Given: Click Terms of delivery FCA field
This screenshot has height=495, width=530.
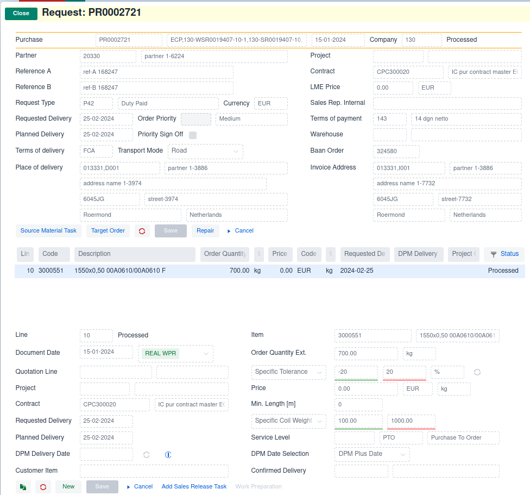Looking at the screenshot, I should 96,151.
